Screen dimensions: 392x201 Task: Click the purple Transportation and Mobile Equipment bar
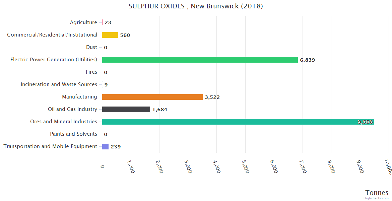pos(105,146)
